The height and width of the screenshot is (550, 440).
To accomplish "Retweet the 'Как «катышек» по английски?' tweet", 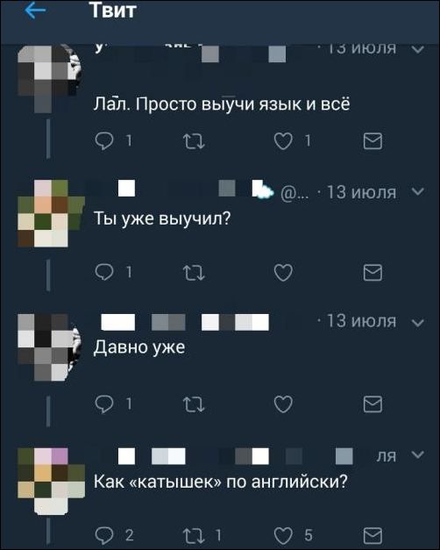I will [x=194, y=535].
